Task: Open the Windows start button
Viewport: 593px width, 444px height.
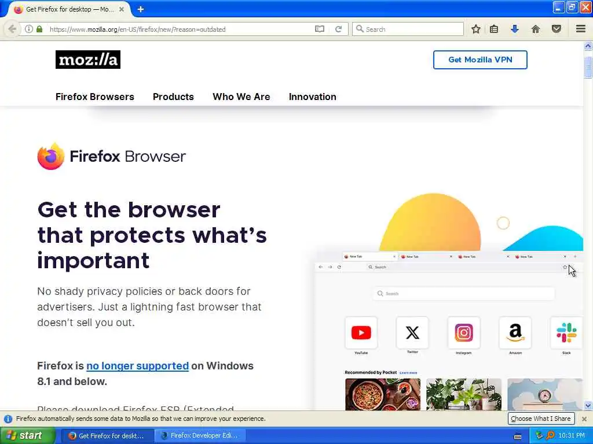Action: [x=28, y=436]
